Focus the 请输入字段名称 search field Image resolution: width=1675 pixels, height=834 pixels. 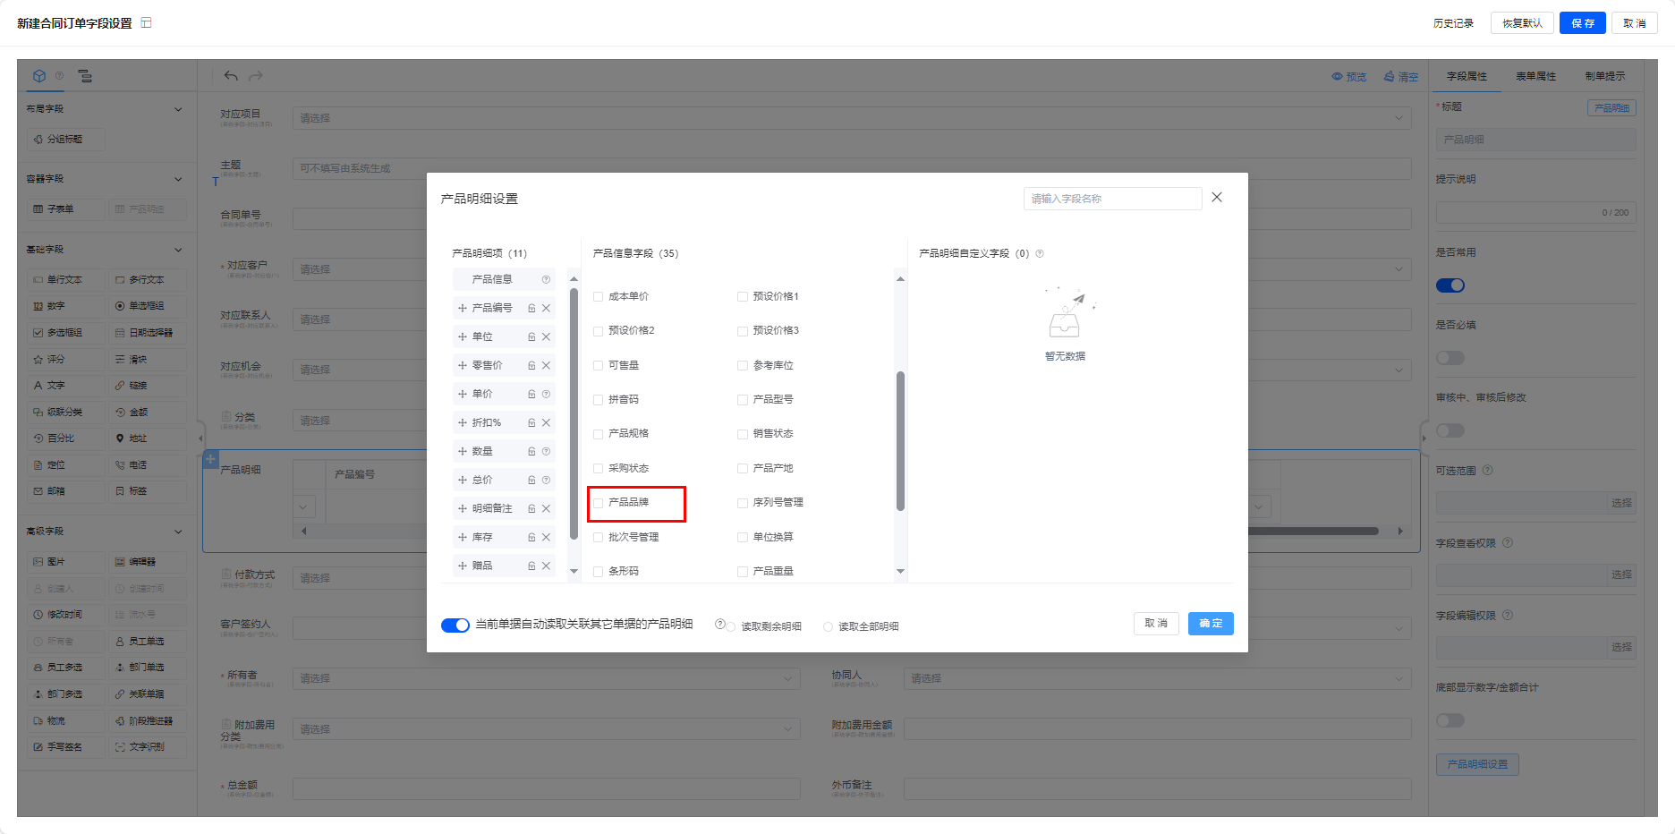1112,199
